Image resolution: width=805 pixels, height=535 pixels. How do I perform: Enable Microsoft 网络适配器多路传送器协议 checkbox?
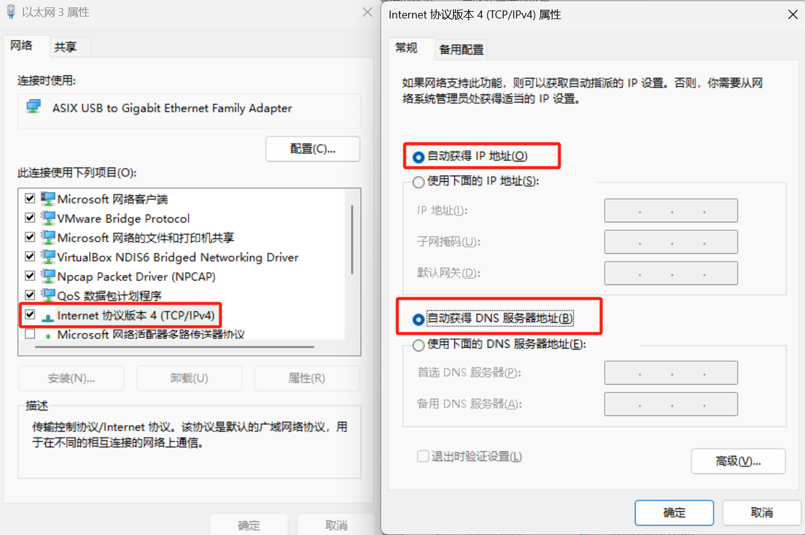coord(29,335)
